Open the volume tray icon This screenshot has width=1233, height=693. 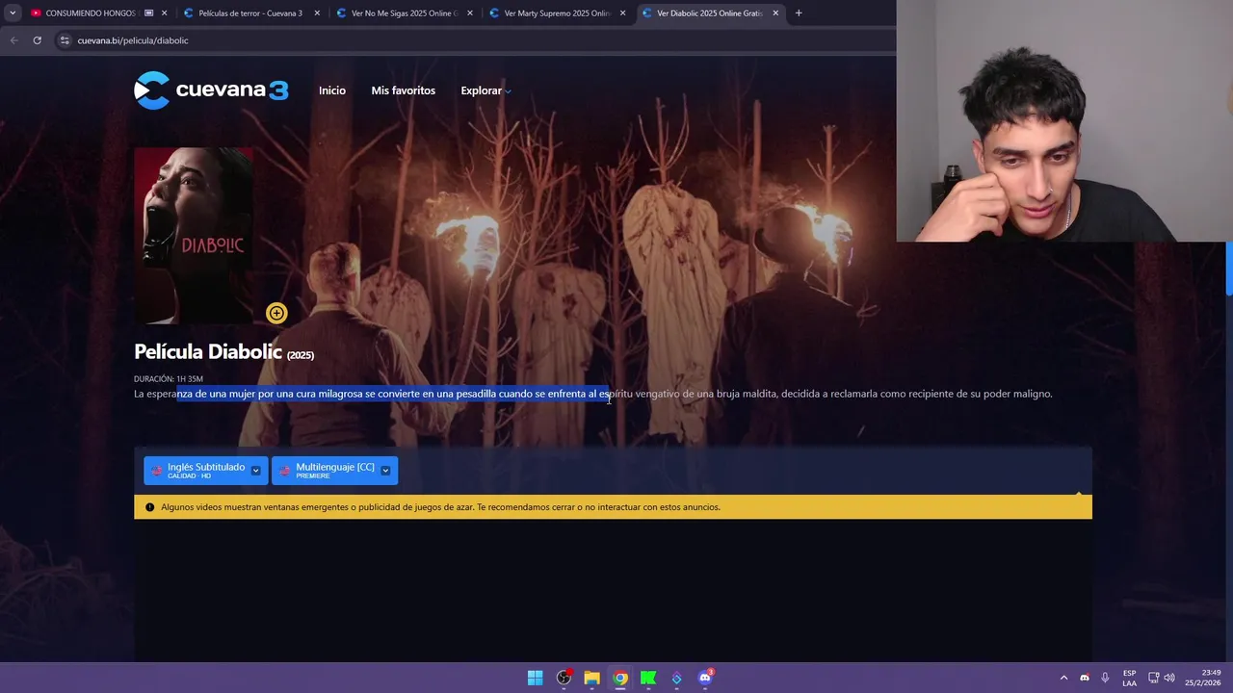[1169, 678]
